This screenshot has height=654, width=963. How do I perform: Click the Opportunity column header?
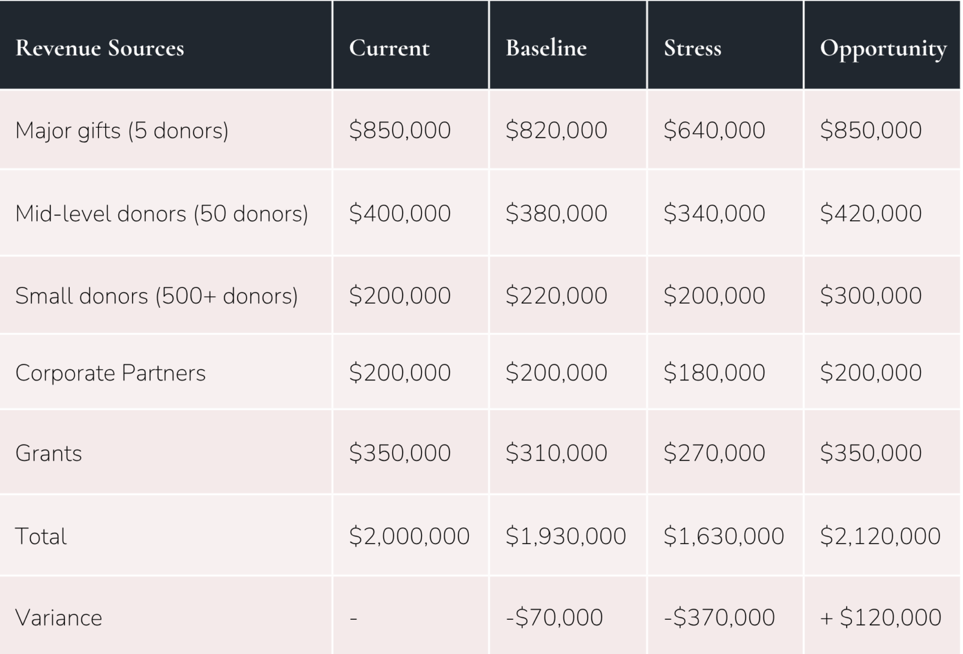tap(883, 49)
